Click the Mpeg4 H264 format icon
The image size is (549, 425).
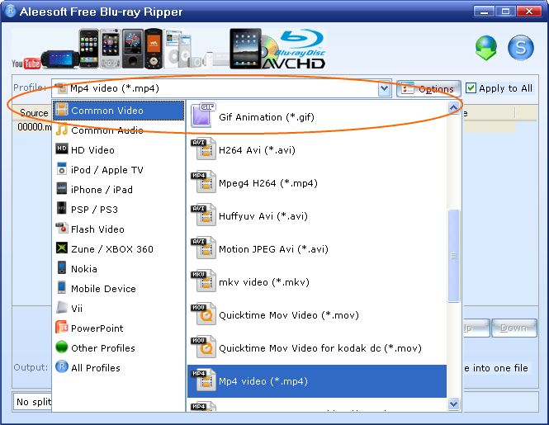pyautogui.click(x=203, y=182)
